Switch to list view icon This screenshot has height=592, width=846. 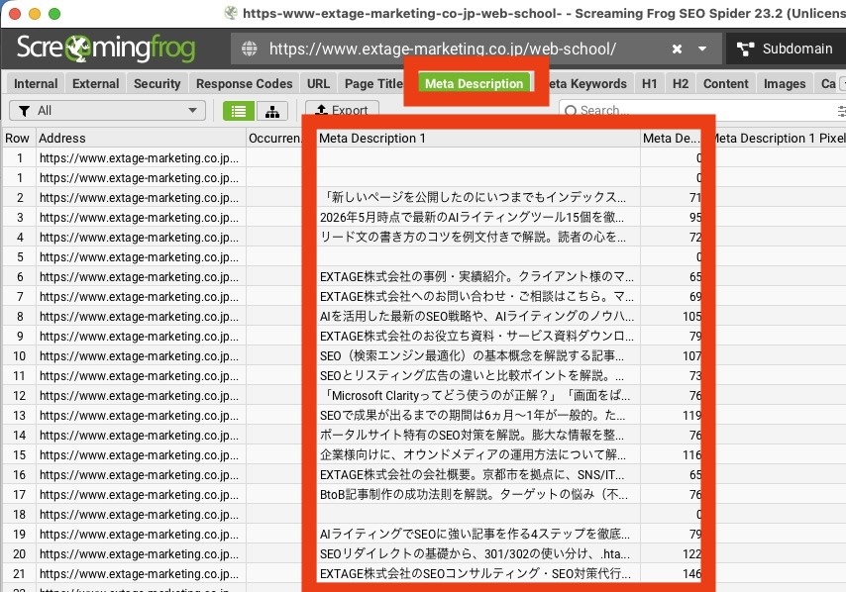(239, 111)
